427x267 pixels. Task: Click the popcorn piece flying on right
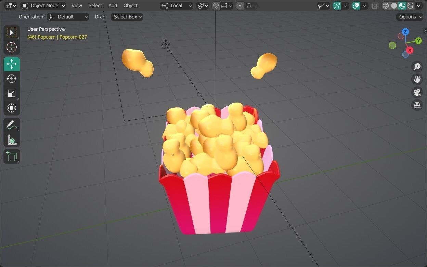pos(264,66)
